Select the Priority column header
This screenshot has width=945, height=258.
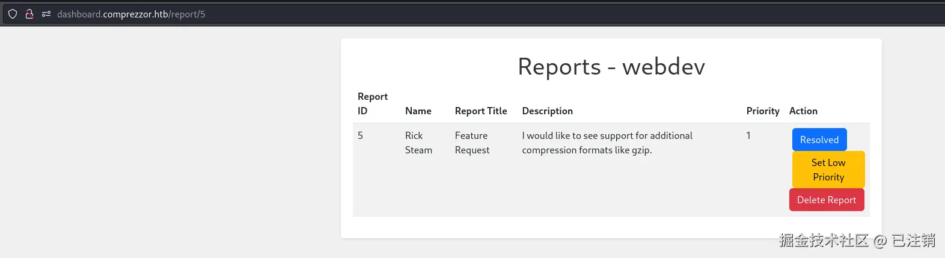pos(762,111)
